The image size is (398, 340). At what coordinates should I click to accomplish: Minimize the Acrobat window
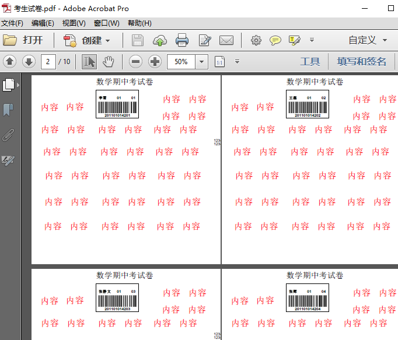[365, 8]
